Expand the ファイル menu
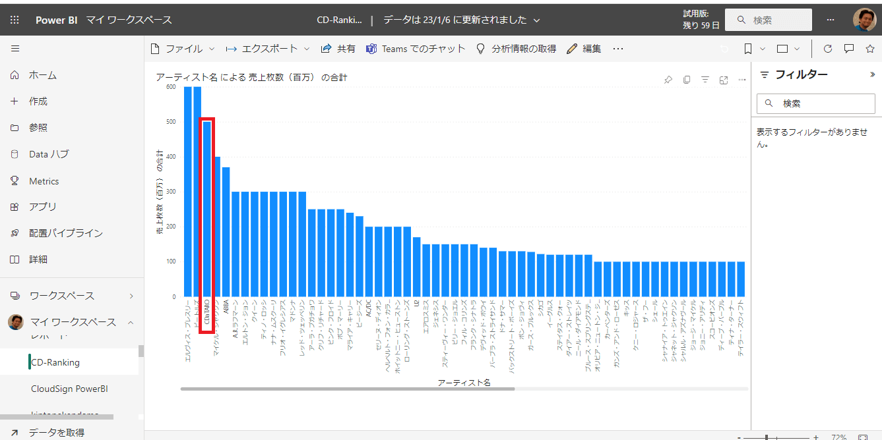This screenshot has width=882, height=440. [x=183, y=49]
